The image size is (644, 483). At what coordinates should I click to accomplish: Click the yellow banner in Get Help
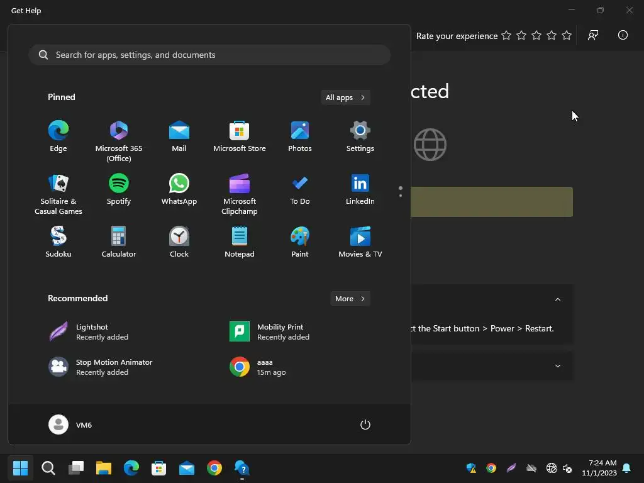pyautogui.click(x=492, y=202)
